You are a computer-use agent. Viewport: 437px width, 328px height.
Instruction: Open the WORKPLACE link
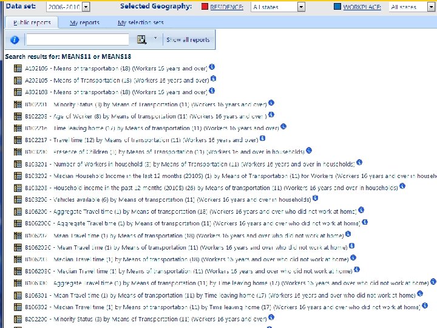pyautogui.click(x=362, y=7)
